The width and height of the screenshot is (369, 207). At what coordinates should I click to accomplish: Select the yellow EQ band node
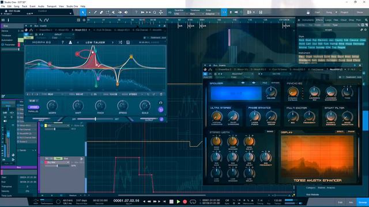click(131, 56)
